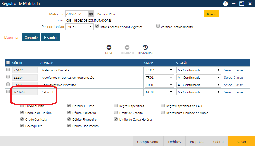Click Selec. Classe link for Algoritmos row
The width and height of the screenshot is (255, 146).
(x=233, y=78)
